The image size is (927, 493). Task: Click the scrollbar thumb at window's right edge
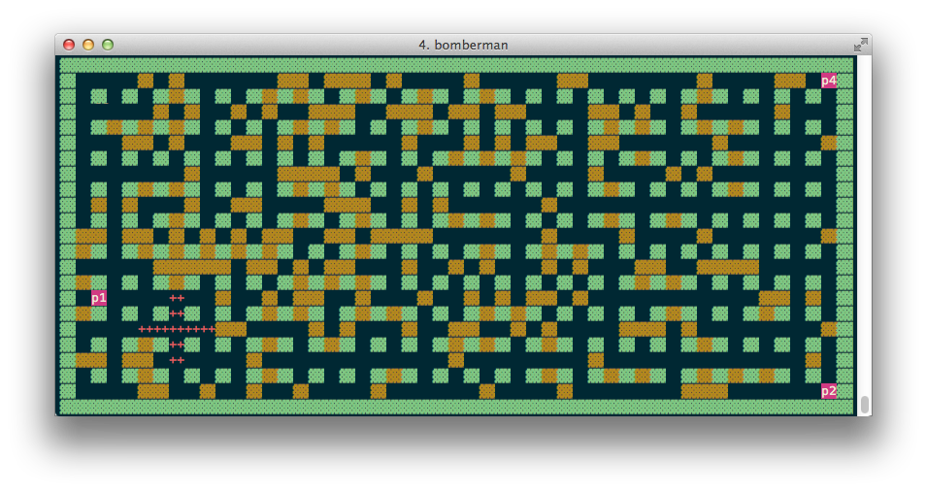(x=864, y=405)
